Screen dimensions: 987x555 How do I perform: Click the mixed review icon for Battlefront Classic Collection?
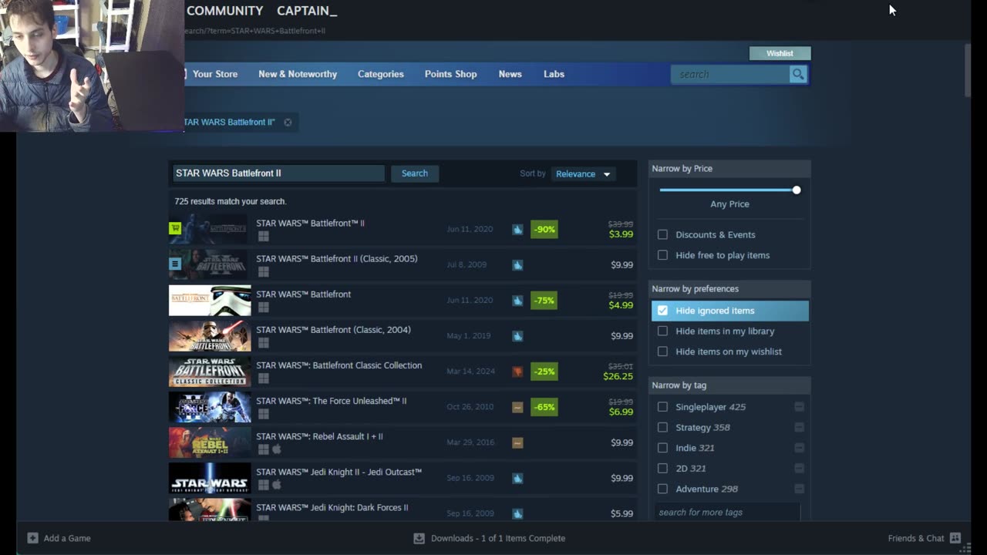(x=517, y=371)
